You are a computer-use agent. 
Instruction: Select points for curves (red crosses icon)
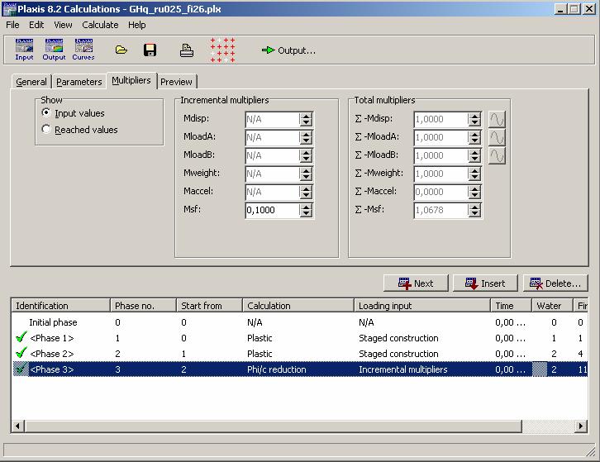point(222,50)
